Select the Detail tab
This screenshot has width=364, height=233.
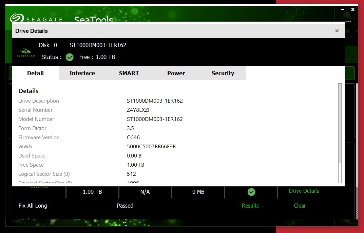pos(35,73)
